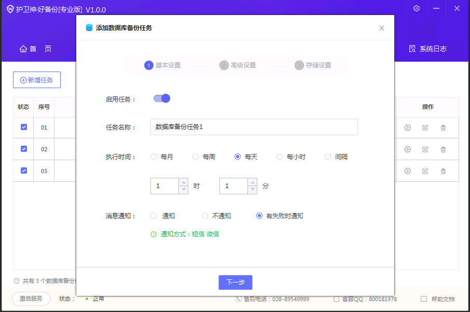Click the hour number field
470x312 pixels.
click(165, 186)
